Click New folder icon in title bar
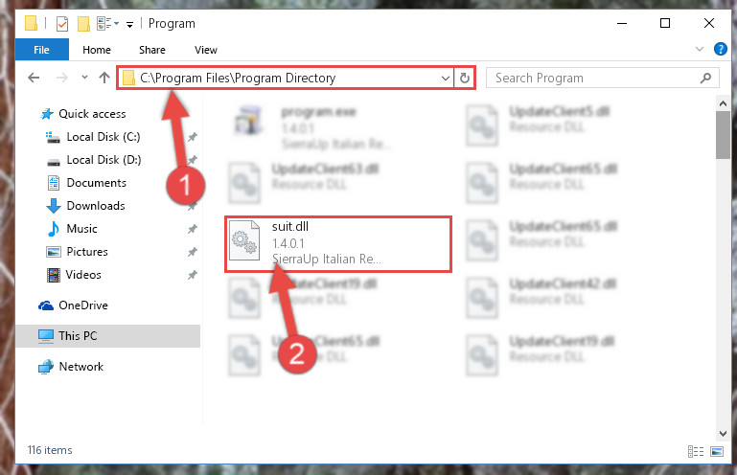Viewport: 737px width, 475px height. coord(83,24)
